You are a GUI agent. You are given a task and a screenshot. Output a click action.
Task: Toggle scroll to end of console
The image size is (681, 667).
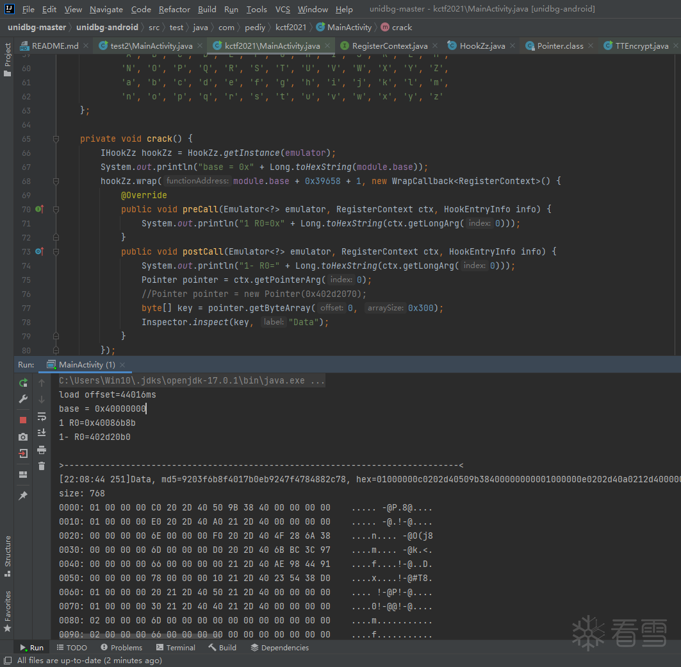click(42, 433)
